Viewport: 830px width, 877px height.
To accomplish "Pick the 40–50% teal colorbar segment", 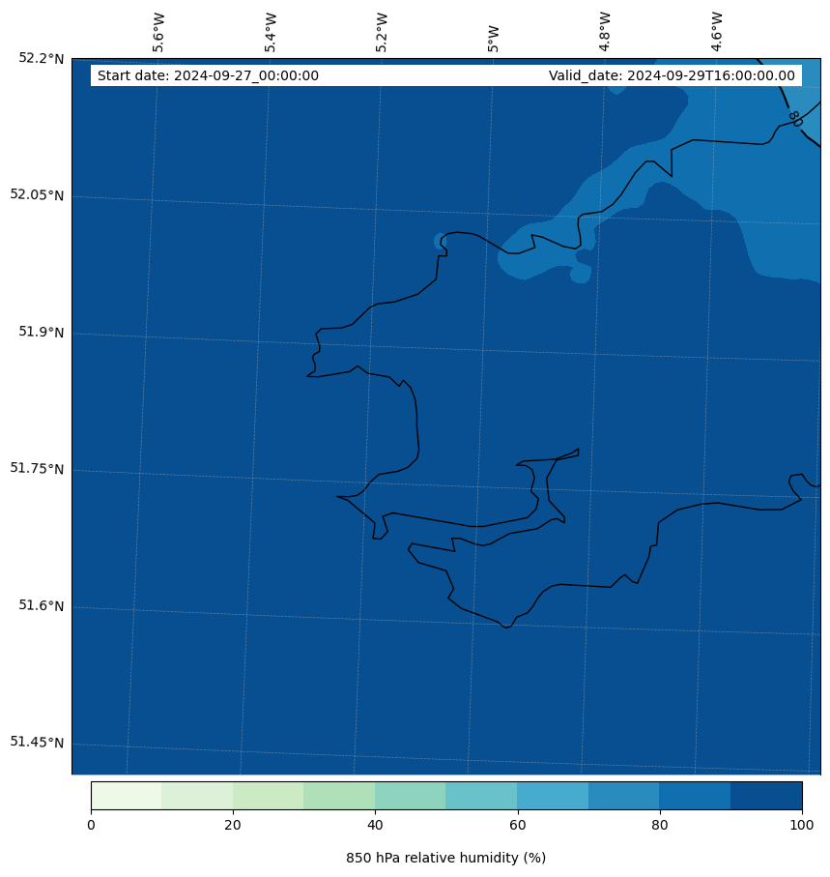I will (x=410, y=795).
